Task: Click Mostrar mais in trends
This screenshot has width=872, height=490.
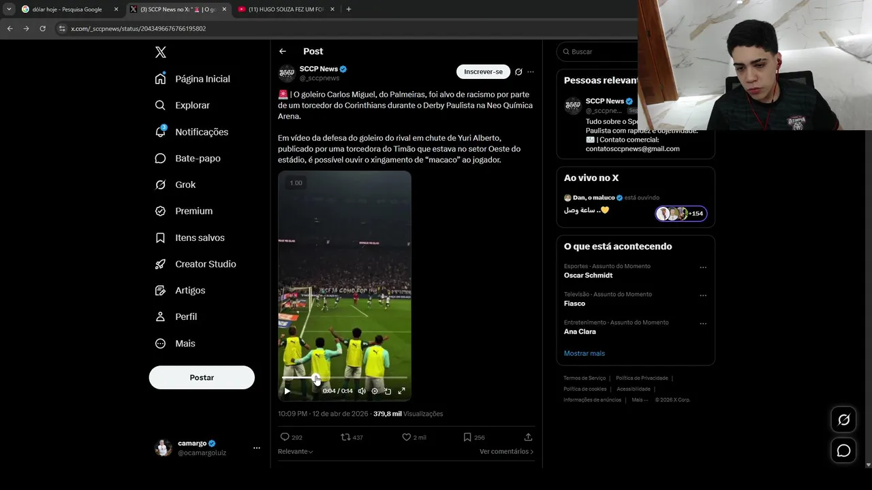Action: 584,354
